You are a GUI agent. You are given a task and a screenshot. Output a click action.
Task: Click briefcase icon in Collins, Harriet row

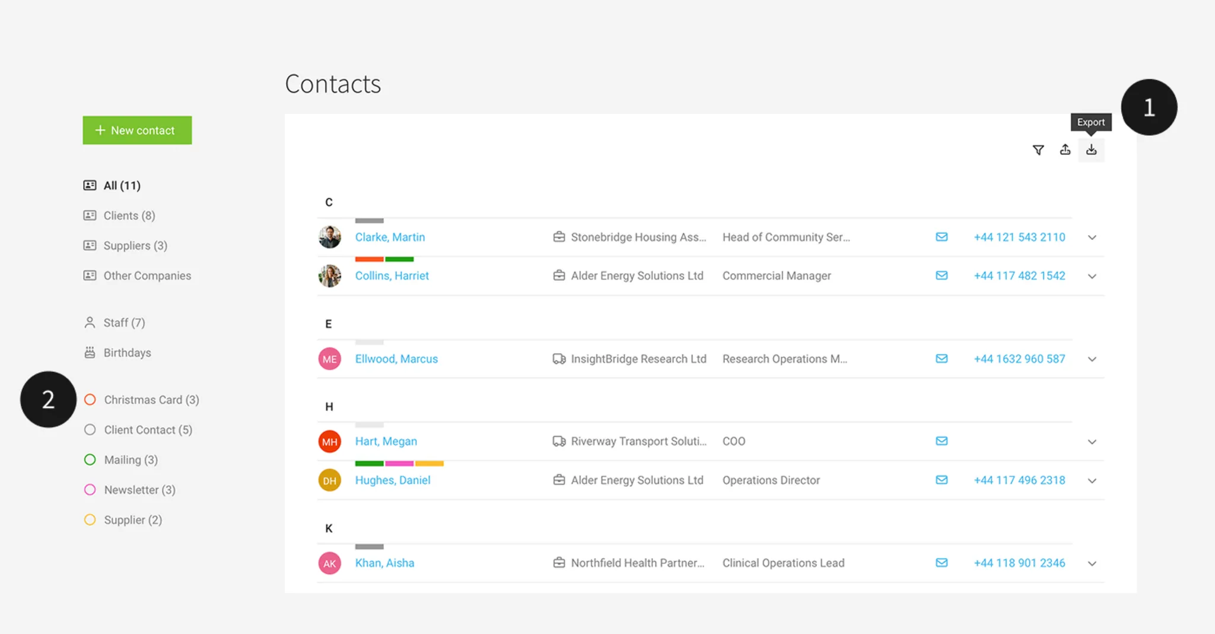point(559,275)
